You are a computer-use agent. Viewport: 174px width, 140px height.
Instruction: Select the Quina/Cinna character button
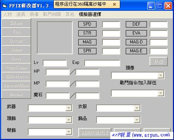pyautogui.click(x=16, y=67)
